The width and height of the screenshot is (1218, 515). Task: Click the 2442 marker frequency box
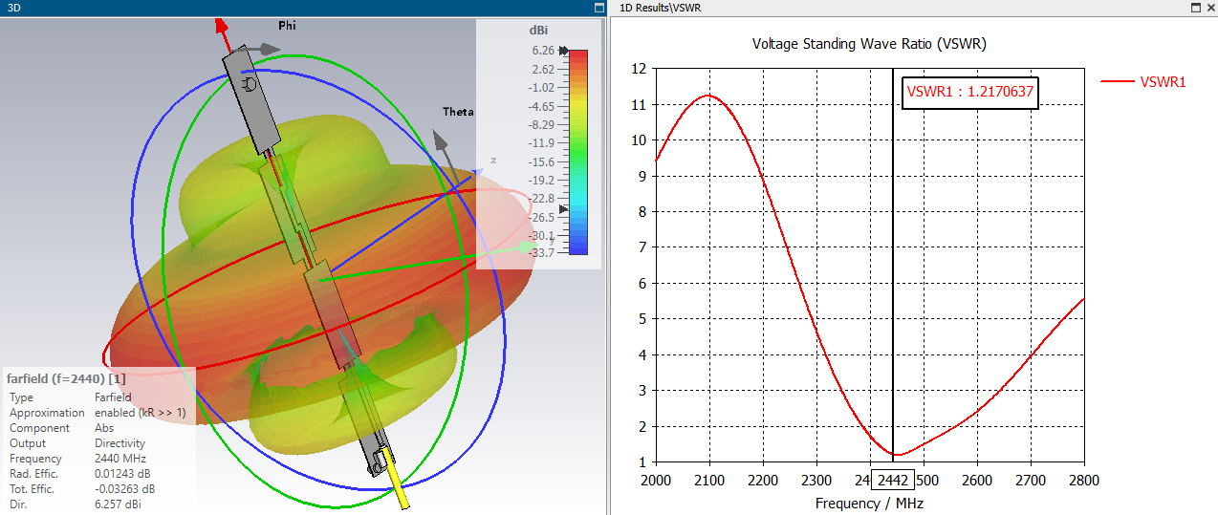point(893,480)
